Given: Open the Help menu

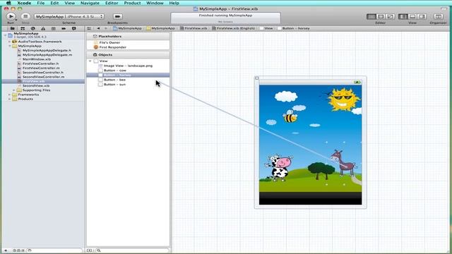Looking at the screenshot, I should click(x=174, y=3).
